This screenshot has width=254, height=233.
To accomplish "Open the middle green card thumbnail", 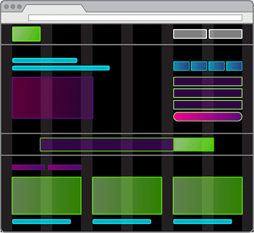I will click(127, 196).
